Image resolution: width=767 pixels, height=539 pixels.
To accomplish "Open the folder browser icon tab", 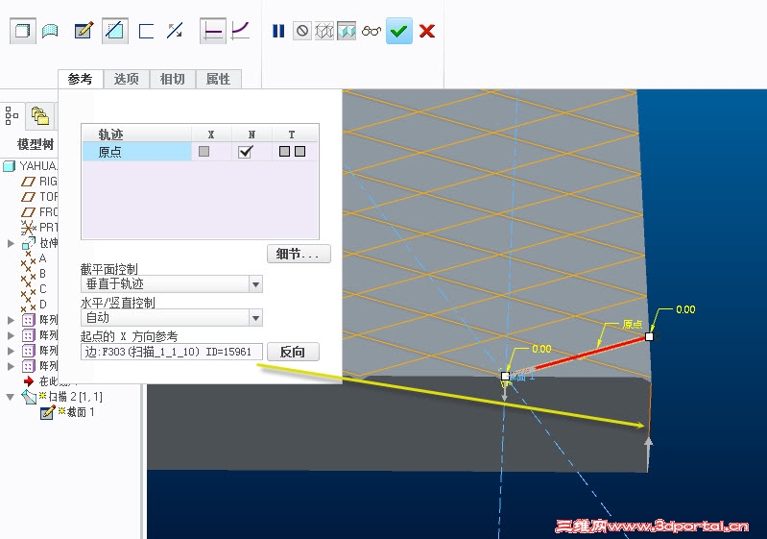I will 40,116.
